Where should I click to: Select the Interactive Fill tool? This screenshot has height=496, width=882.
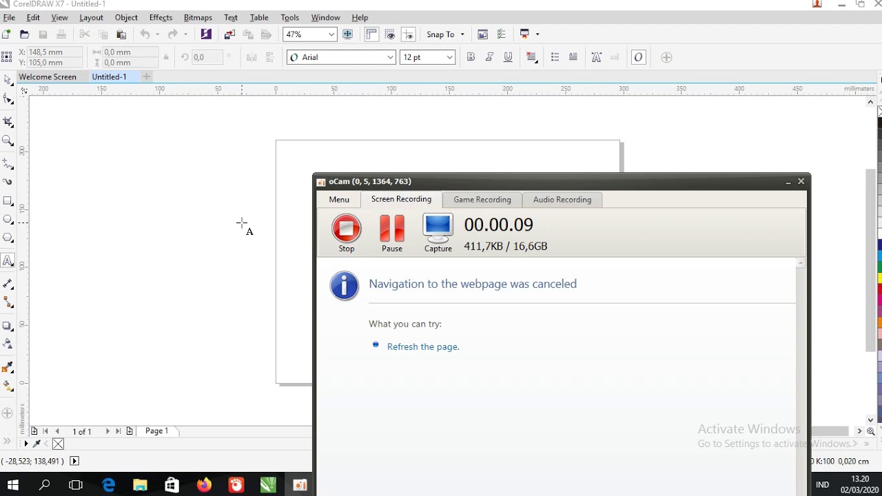(8, 385)
